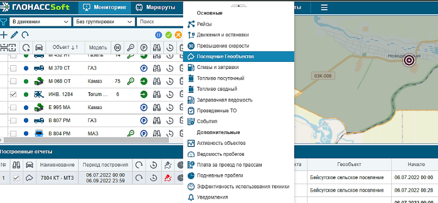The height and width of the screenshot is (203, 438).
Task: Click binoculars icon in B 807 PM row
Action: pyautogui.click(x=157, y=120)
